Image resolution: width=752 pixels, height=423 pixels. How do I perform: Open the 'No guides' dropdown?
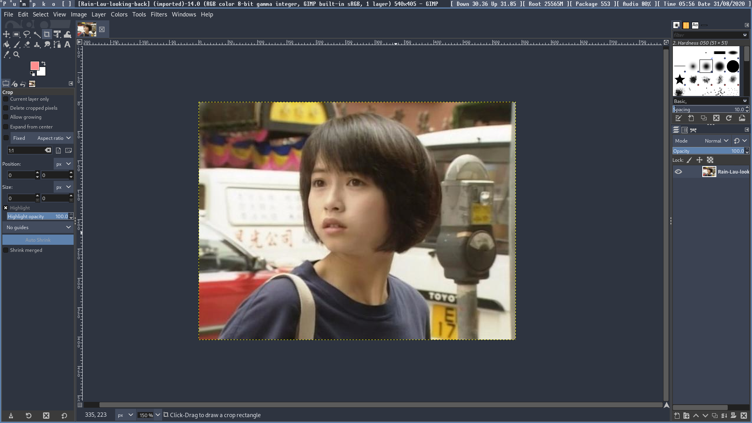point(38,228)
